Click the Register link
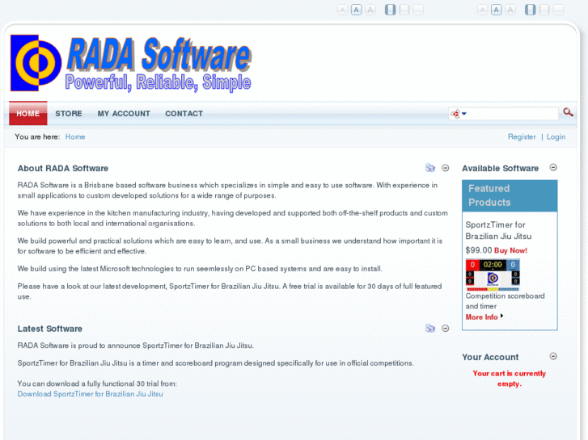This screenshot has width=588, height=440. point(522,136)
